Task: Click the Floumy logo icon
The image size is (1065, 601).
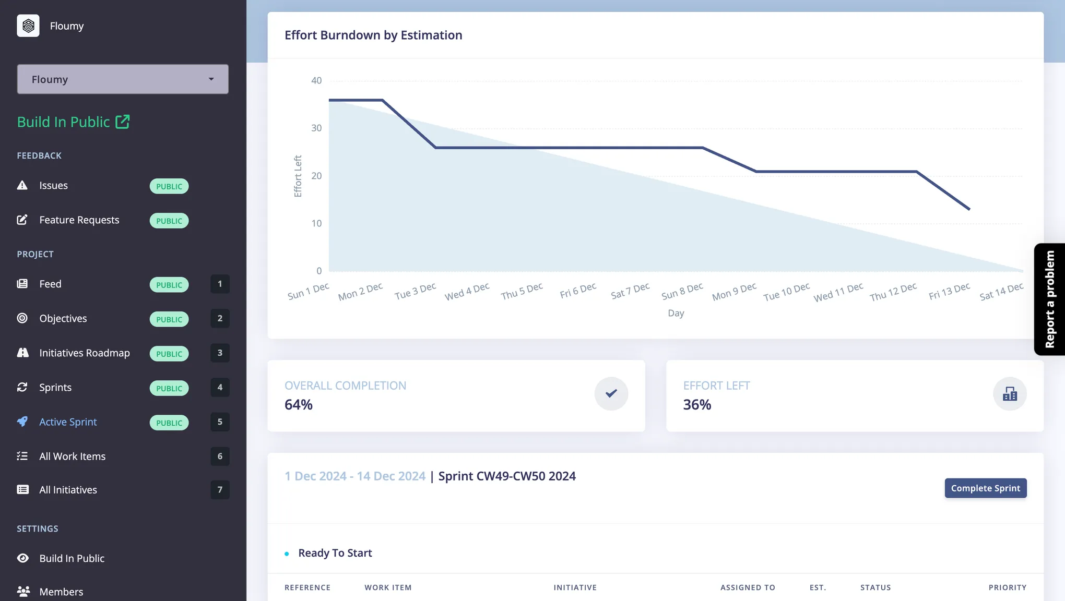Action: 28,26
